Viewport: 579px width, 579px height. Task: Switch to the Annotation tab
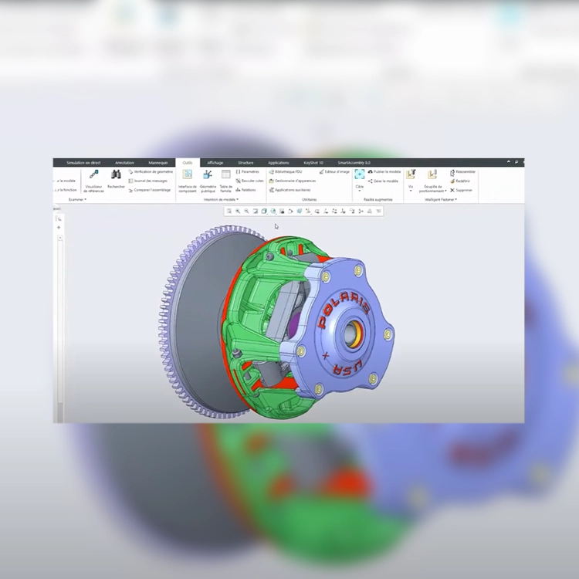tap(124, 162)
